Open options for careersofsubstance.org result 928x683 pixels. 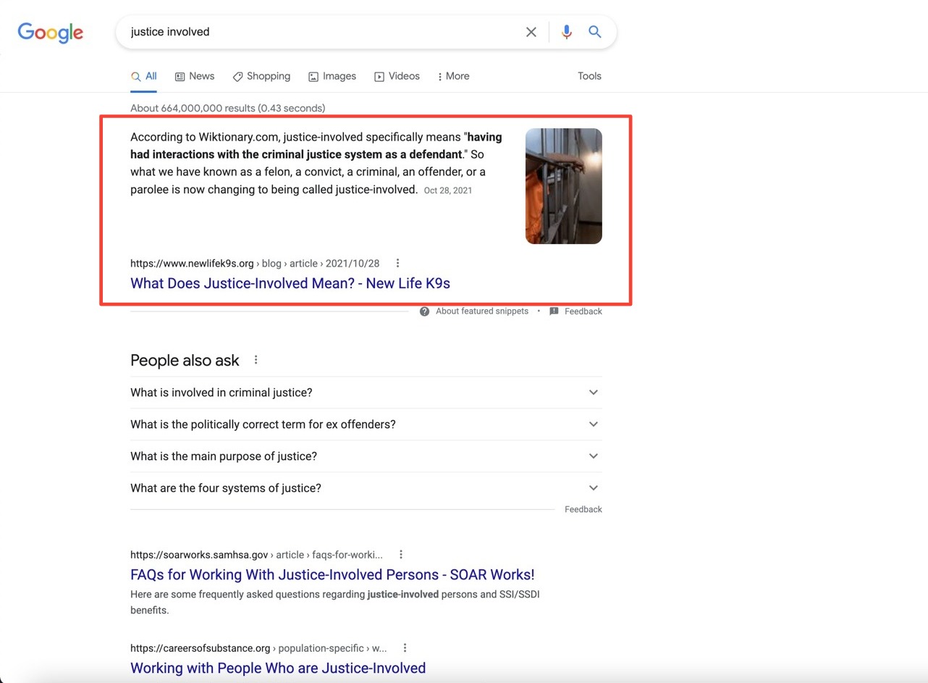pos(405,648)
